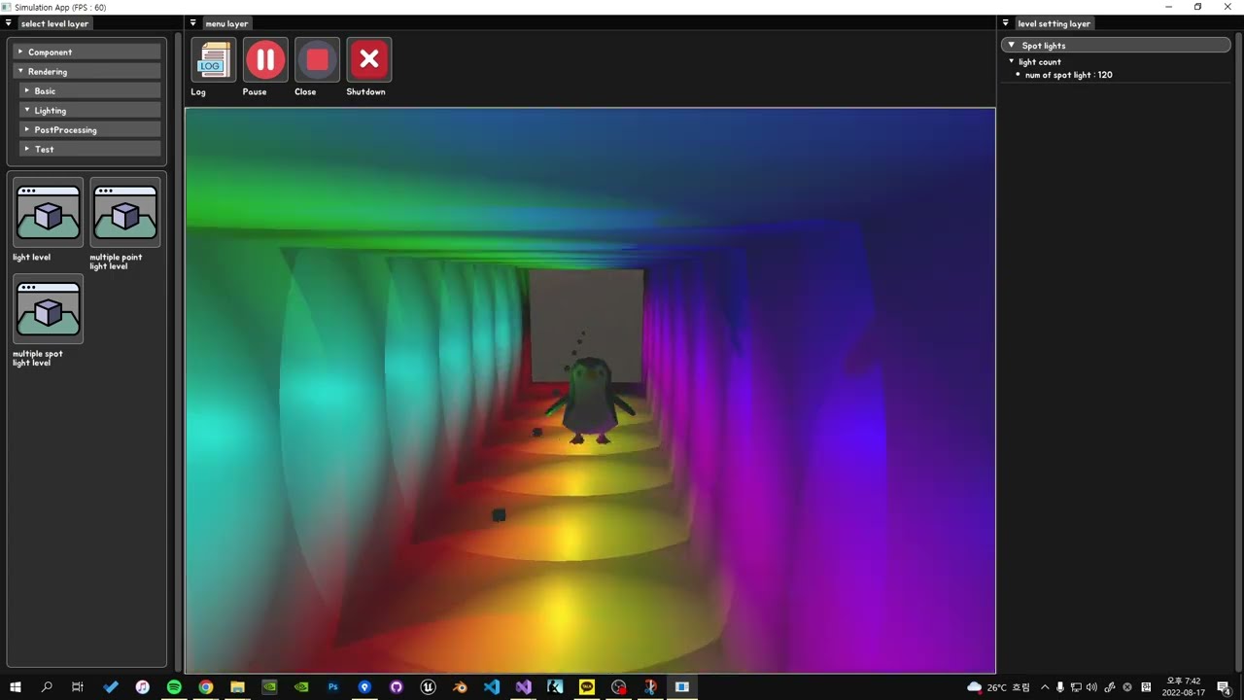Pause the running simulation
Viewport: 1244px width, 700px height.
[265, 60]
